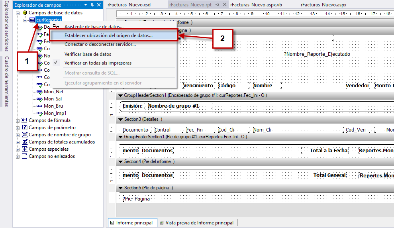Collapse the Section3 (Detalles) section arrow

pos(120,120)
